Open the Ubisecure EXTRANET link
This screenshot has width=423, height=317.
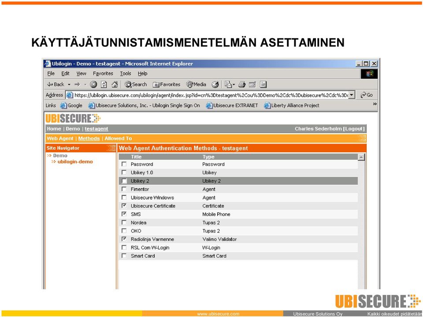(232, 105)
